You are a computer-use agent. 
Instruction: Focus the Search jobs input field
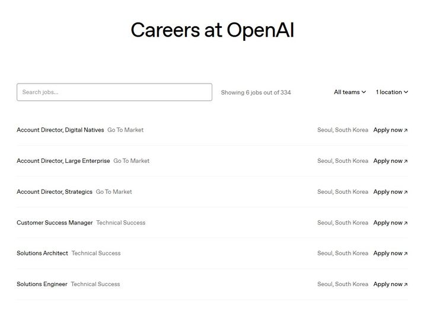pos(114,92)
